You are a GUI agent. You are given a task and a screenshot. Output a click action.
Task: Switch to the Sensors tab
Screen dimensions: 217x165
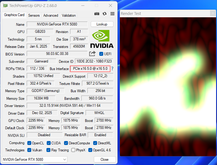coord(34,15)
